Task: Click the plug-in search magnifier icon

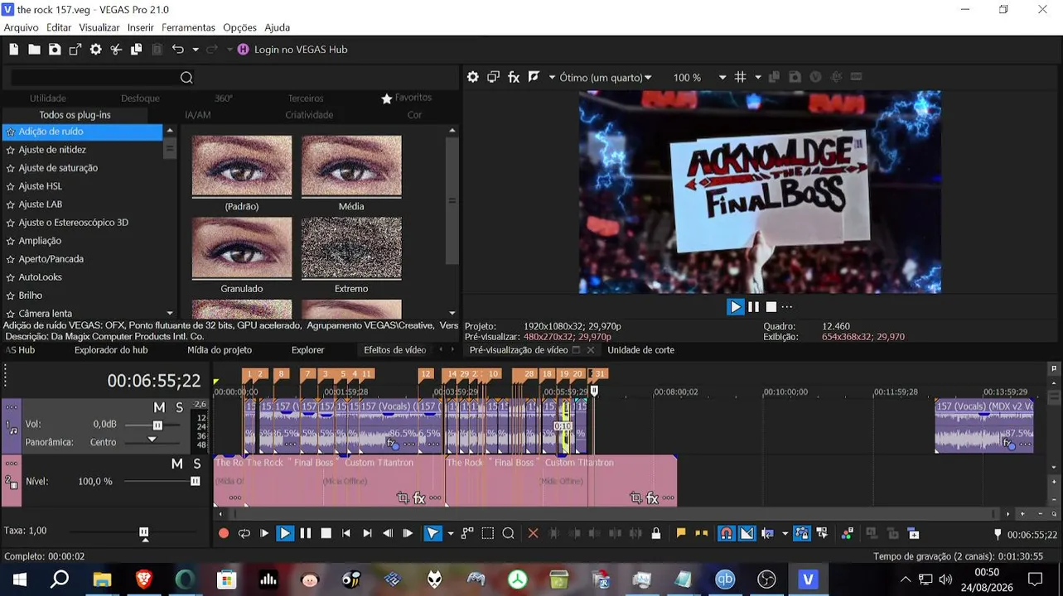Action: tap(186, 78)
